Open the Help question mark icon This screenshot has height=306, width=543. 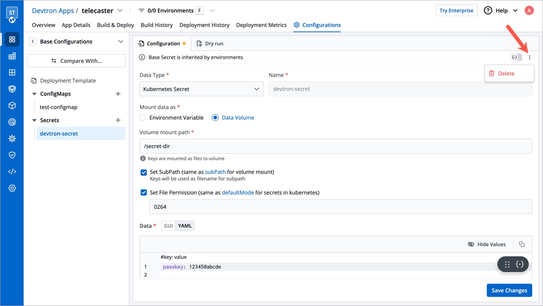click(488, 11)
